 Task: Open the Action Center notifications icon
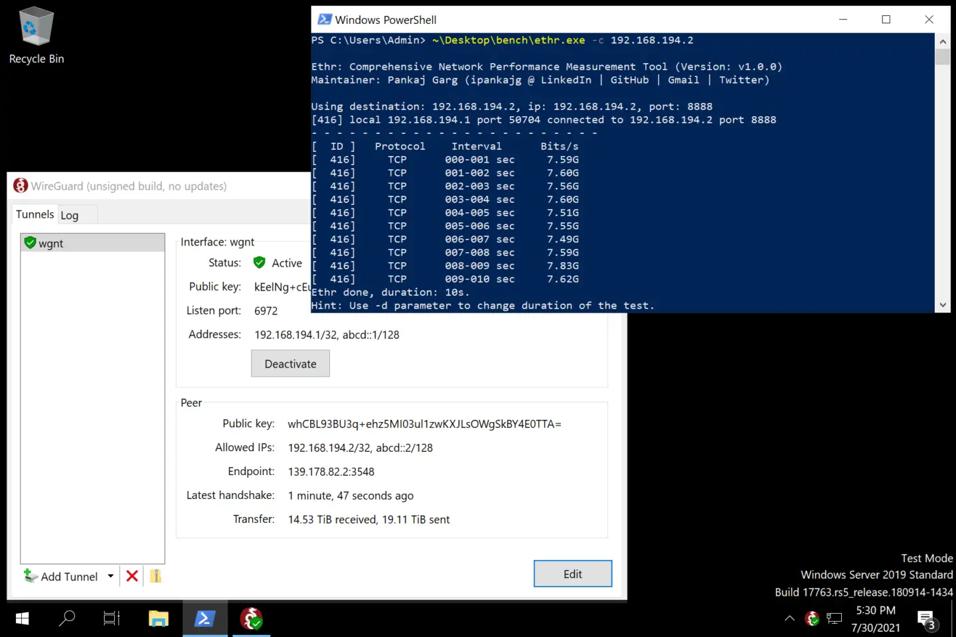[x=927, y=619]
